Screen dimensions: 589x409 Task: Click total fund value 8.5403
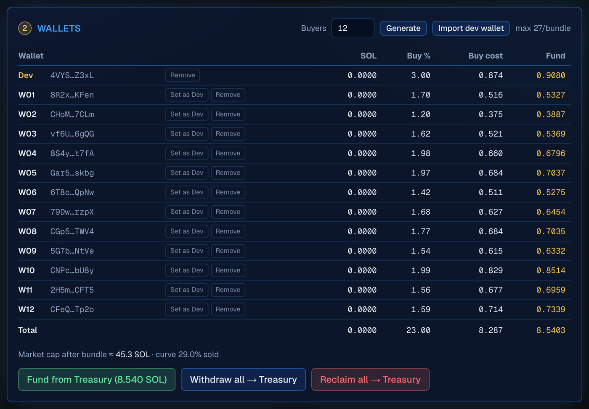tap(551, 330)
